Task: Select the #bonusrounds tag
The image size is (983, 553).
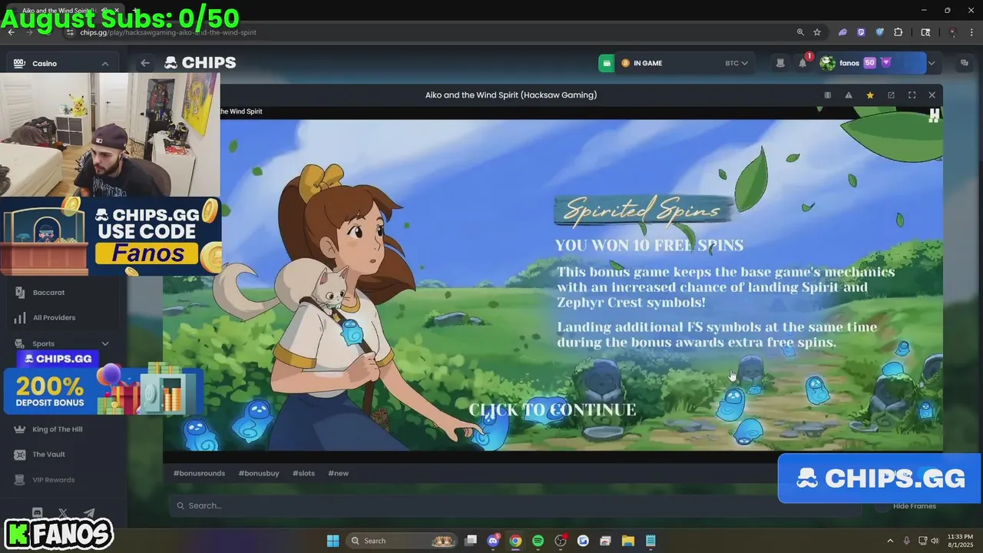Action: (199, 473)
